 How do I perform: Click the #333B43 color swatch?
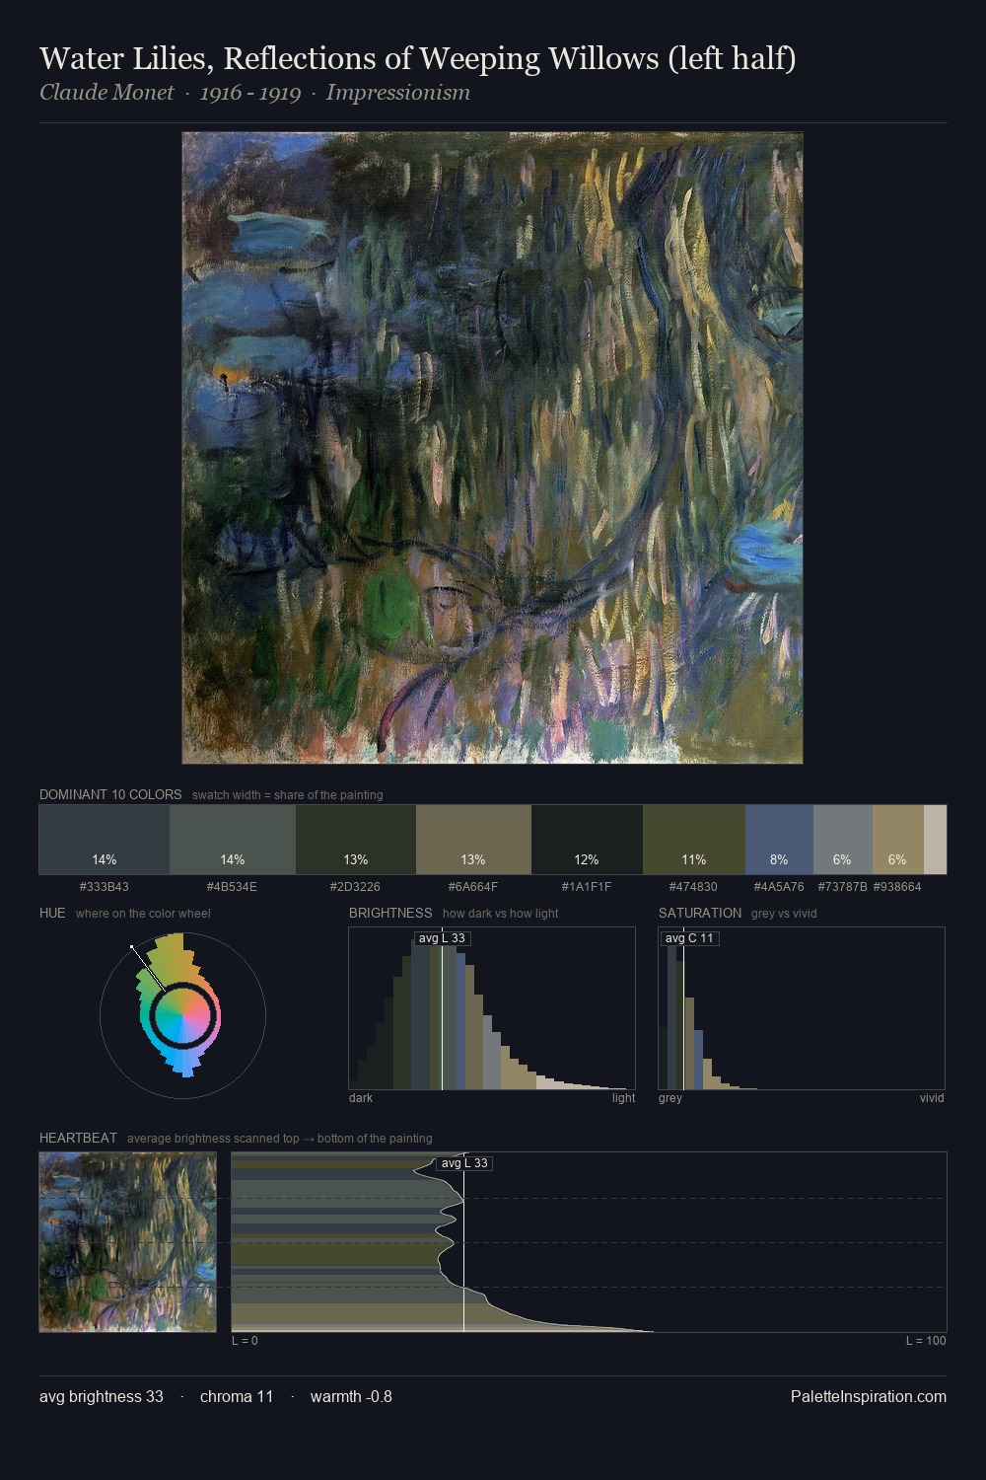(x=104, y=840)
